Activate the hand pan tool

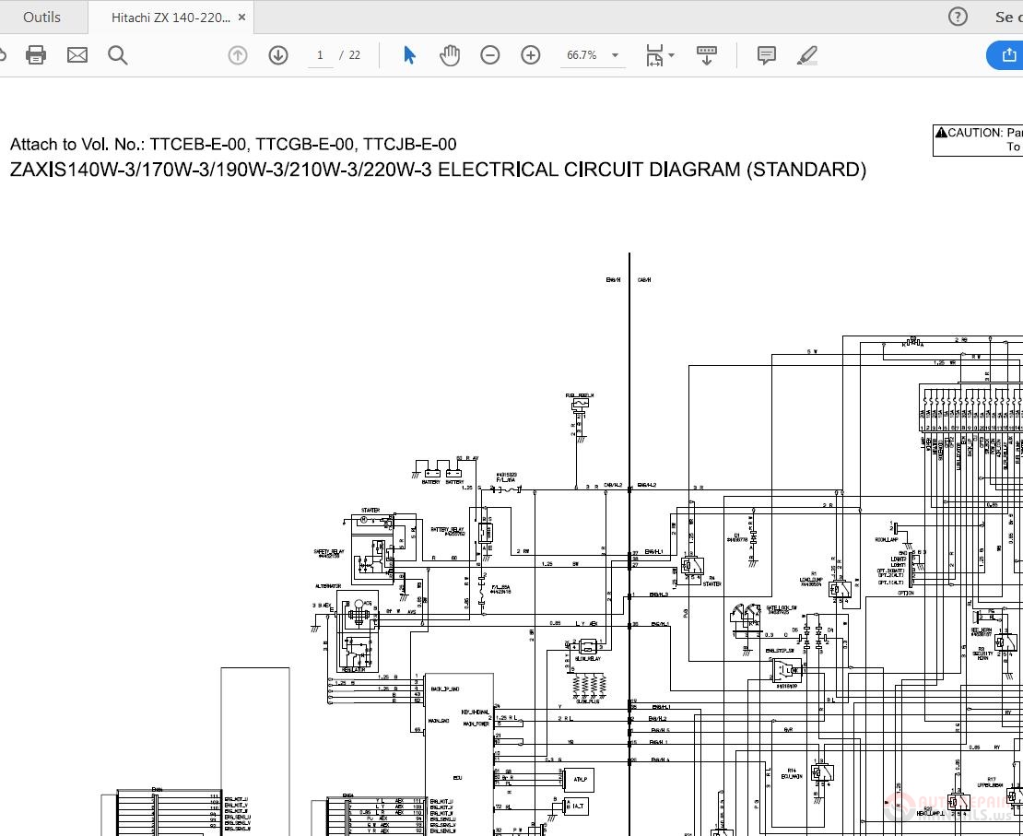[450, 54]
